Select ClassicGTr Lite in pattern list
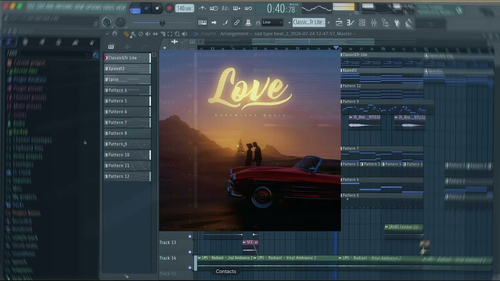The image size is (500, 281). click(x=127, y=58)
